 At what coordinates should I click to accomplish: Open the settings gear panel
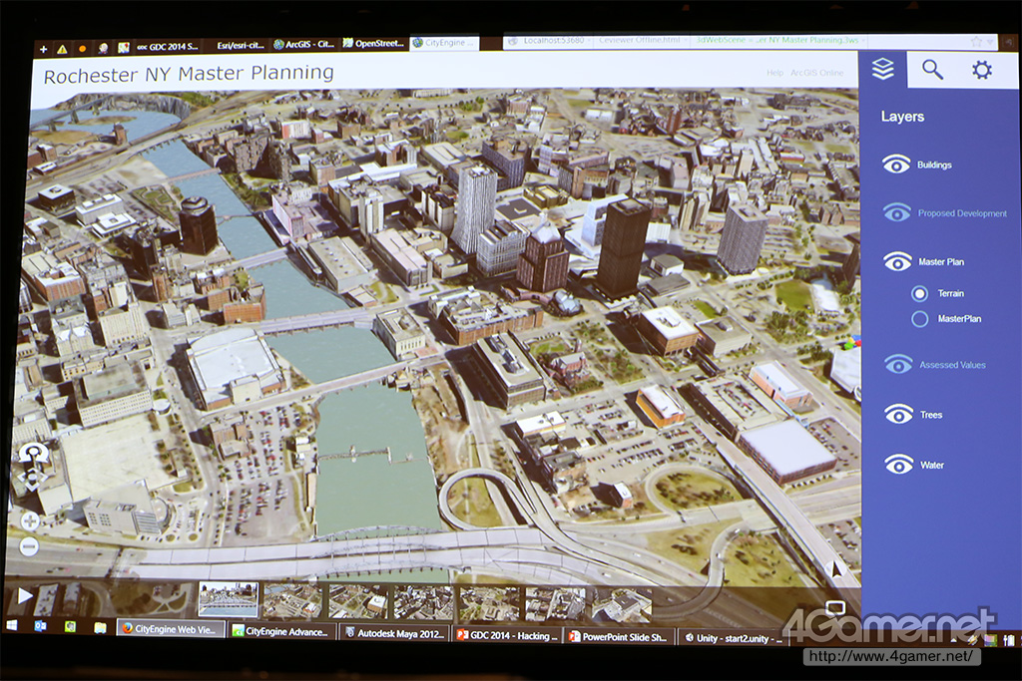click(982, 70)
